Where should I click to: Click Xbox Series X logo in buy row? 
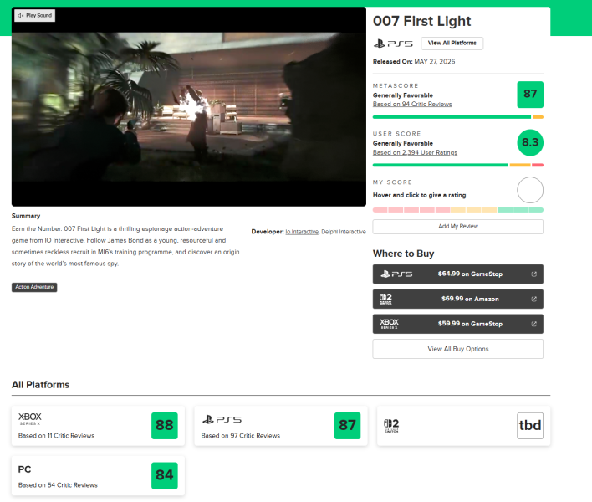click(389, 324)
